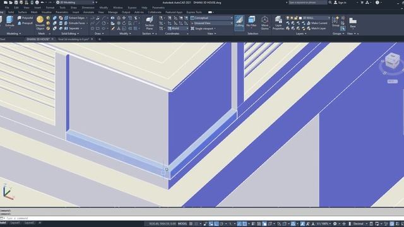Click the Plot printer icon
Image resolution: width=404 pixels, height=227 pixels.
click(37, 3)
